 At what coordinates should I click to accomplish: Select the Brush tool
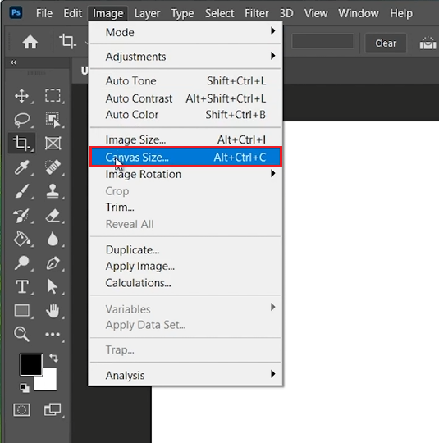[x=22, y=191]
